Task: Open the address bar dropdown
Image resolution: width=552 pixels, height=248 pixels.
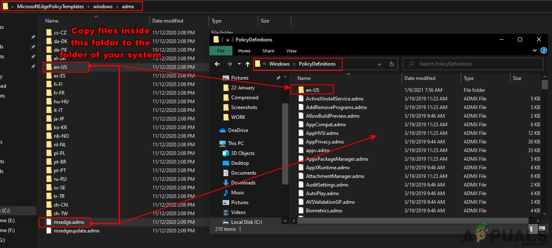Action: pyautogui.click(x=379, y=64)
